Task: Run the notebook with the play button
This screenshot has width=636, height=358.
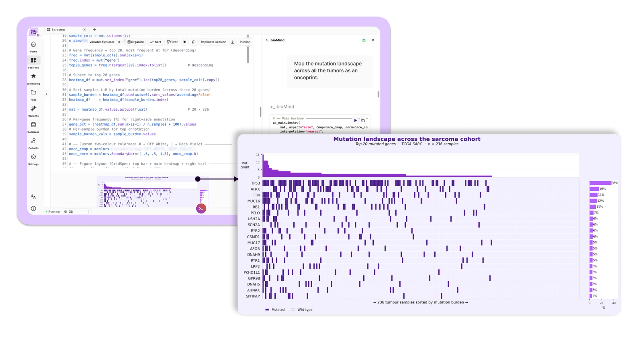Action: [x=185, y=42]
